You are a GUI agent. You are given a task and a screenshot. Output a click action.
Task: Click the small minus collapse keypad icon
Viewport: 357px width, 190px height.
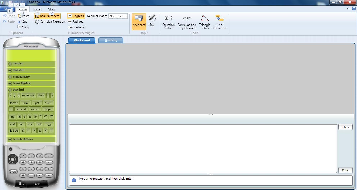pyautogui.click(x=10, y=149)
